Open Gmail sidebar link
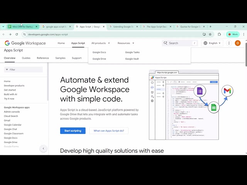This screenshot has height=185, width=247. pos(7,121)
